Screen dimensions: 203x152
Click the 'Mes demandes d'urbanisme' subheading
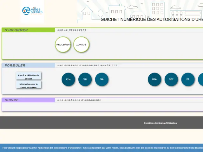click(x=79, y=100)
